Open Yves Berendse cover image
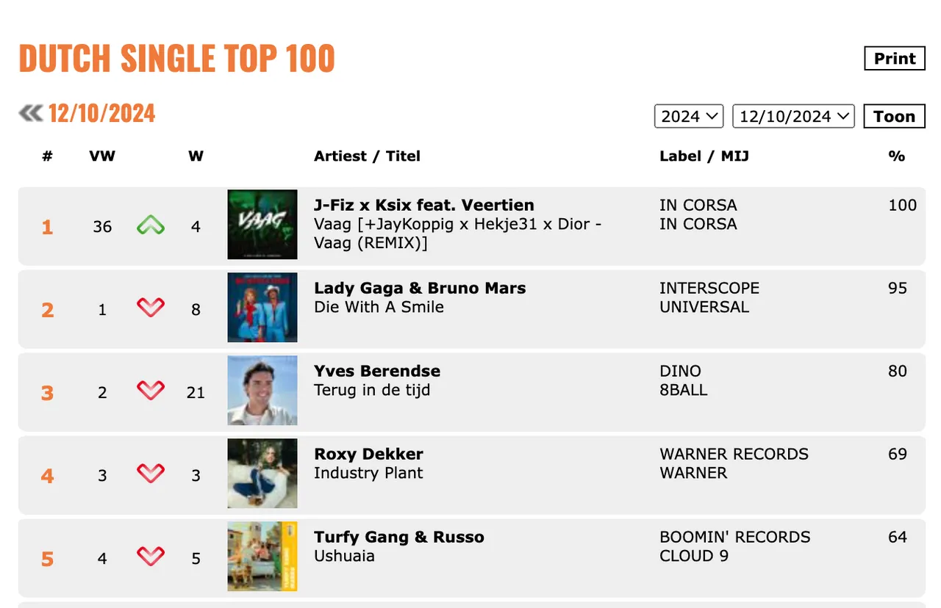 pos(262,391)
